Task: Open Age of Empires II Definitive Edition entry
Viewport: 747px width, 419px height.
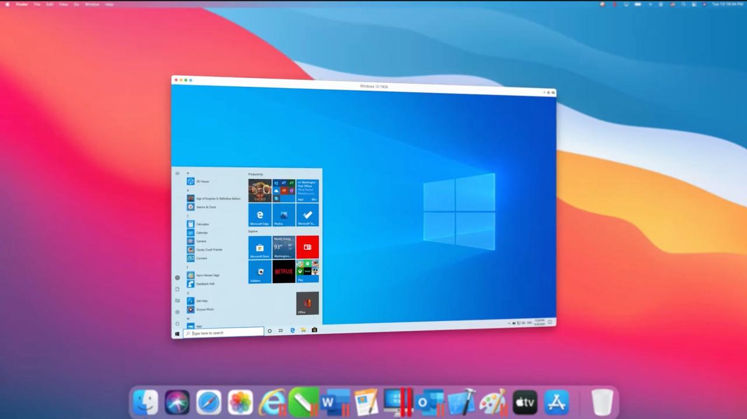Action: pyautogui.click(x=214, y=198)
